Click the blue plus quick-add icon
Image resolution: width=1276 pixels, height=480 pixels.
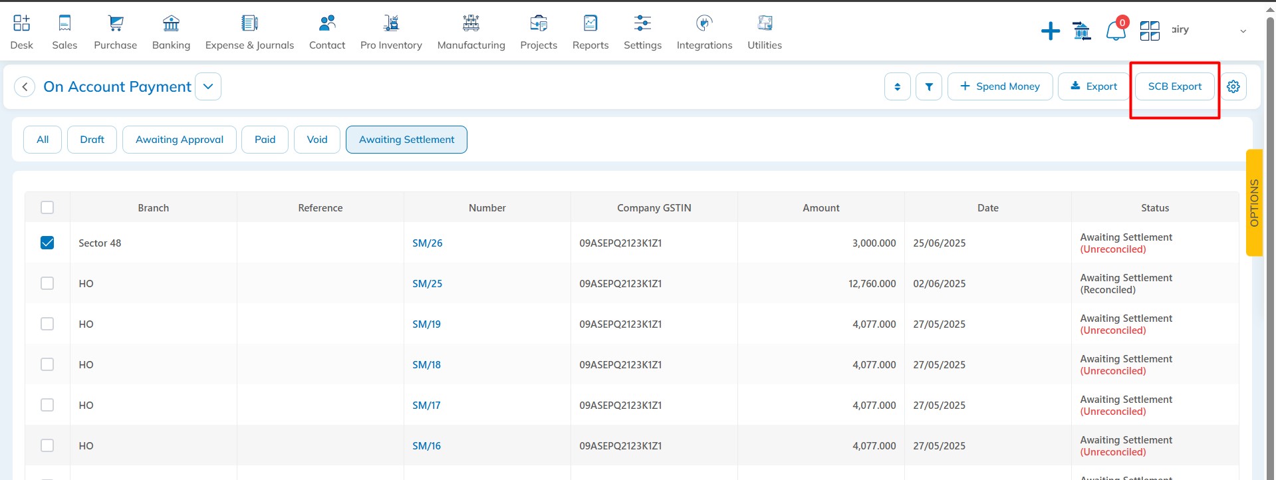click(1051, 31)
